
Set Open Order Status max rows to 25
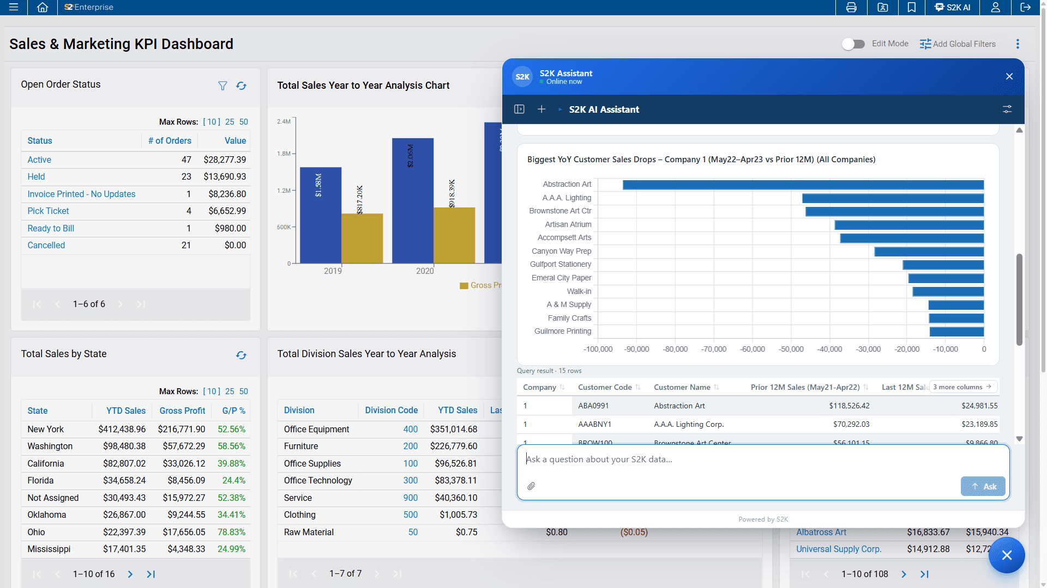230,122
